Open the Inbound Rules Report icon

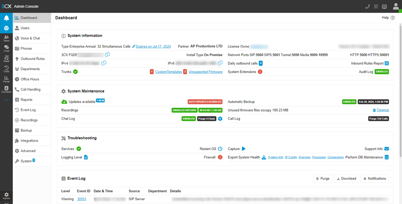[386, 63]
